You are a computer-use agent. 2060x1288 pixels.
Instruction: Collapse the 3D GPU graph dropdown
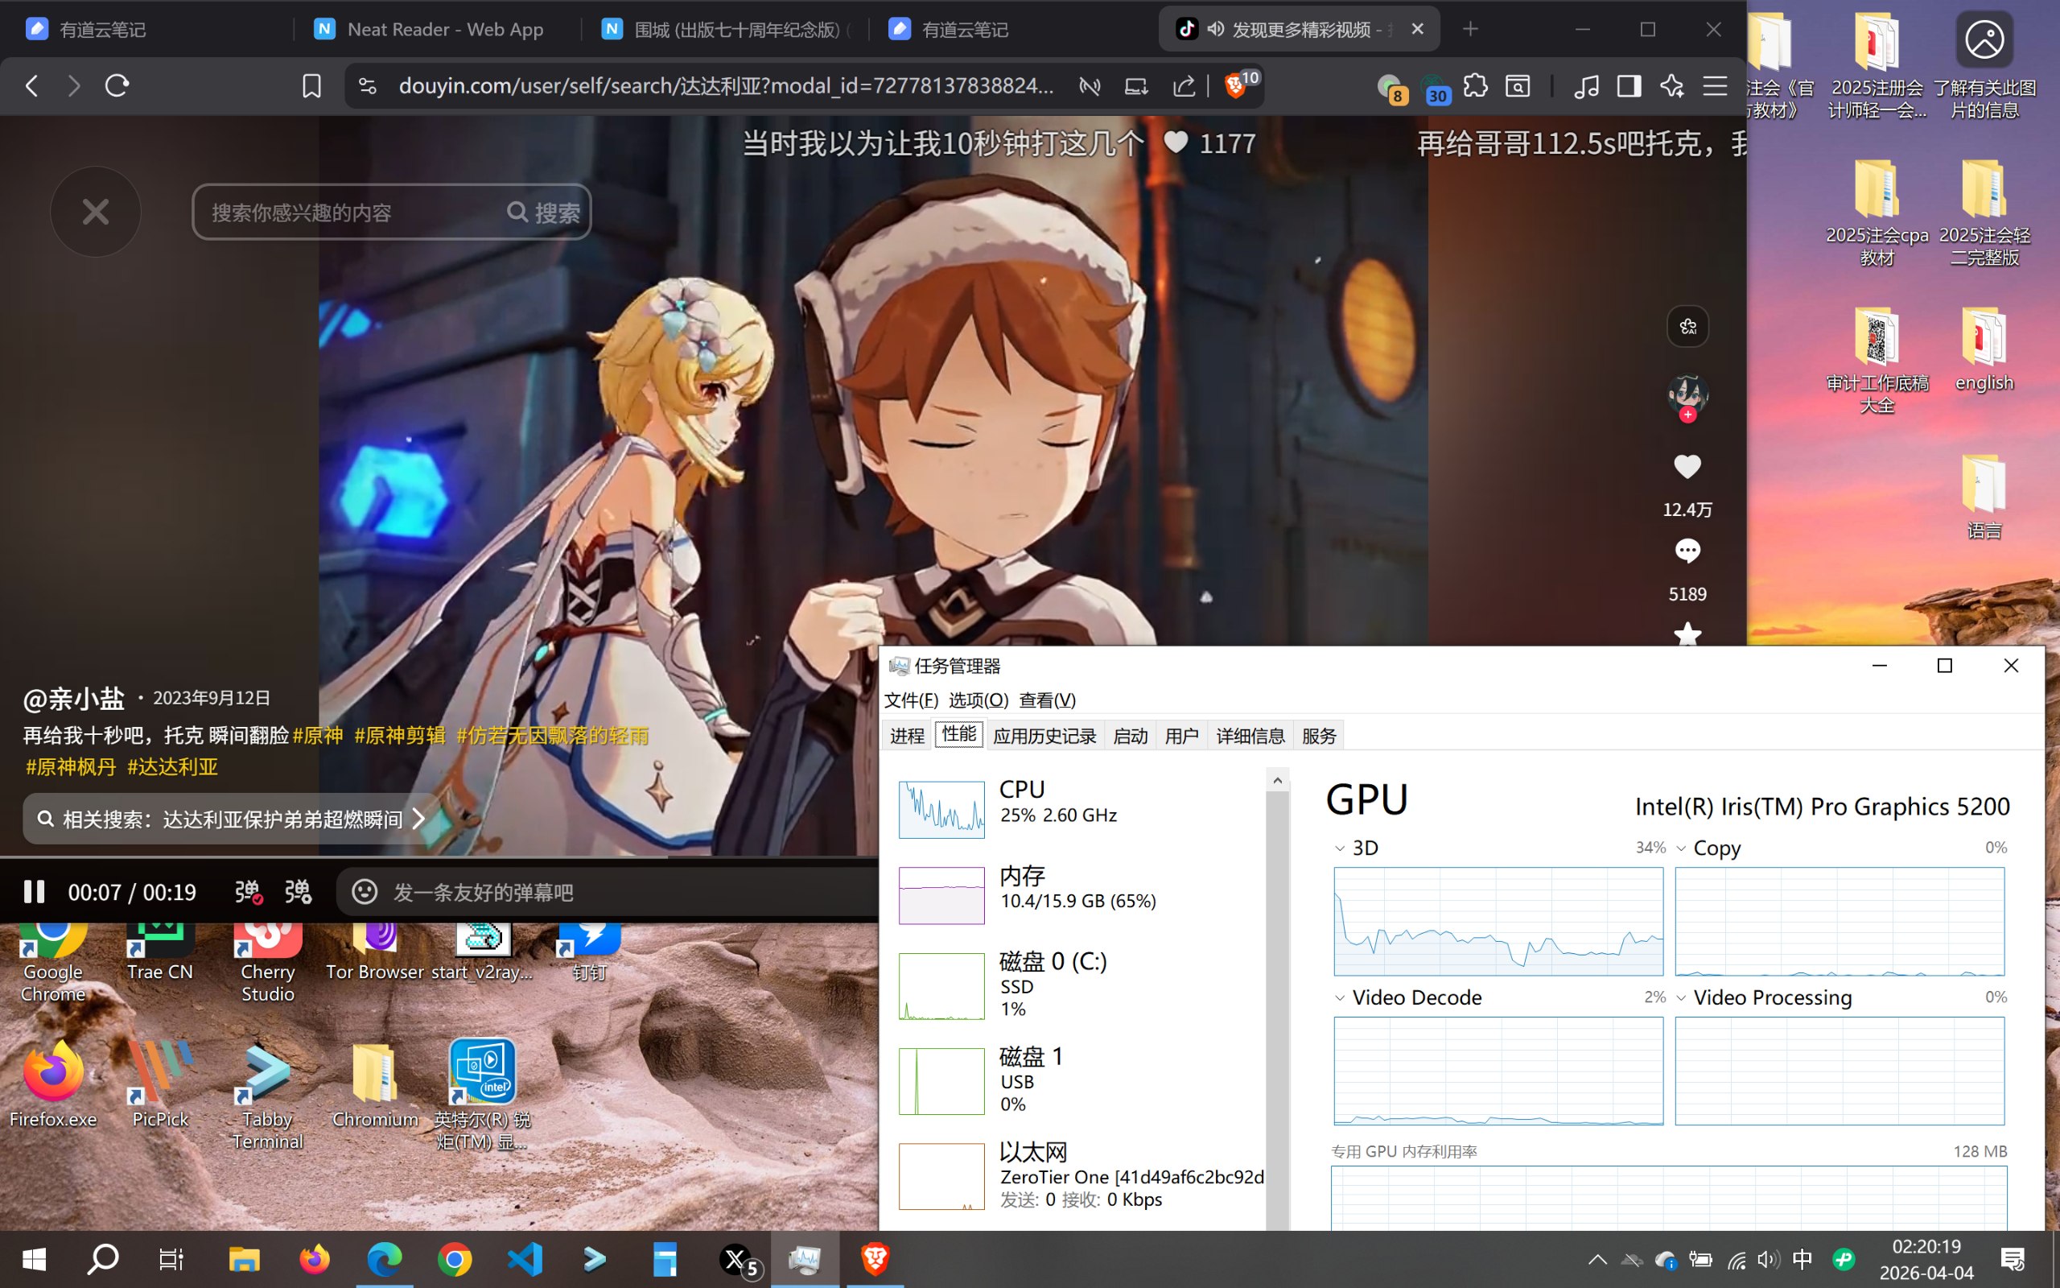[1340, 848]
